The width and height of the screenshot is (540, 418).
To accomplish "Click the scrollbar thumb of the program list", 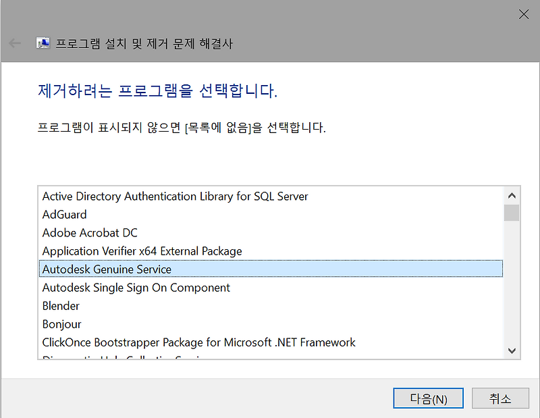I will pyautogui.click(x=512, y=213).
